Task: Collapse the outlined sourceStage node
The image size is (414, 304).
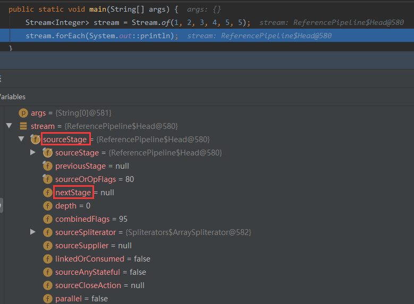Action: (x=21, y=139)
